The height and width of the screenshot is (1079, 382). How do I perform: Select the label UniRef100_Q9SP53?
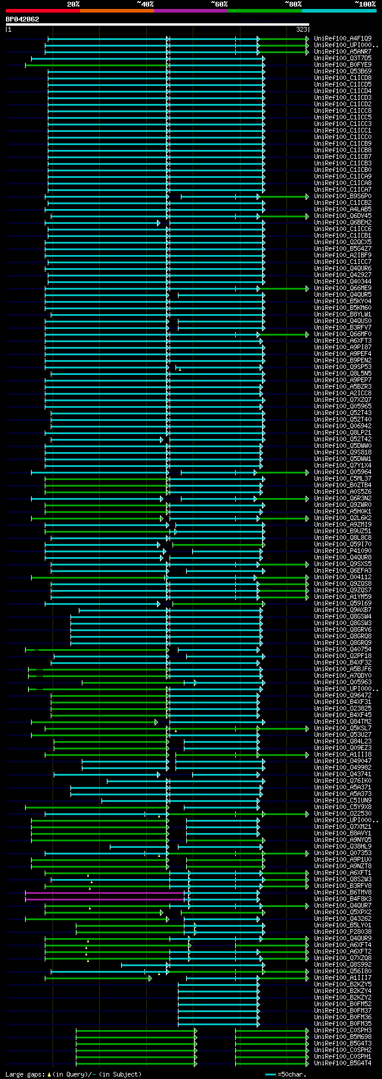click(x=343, y=367)
